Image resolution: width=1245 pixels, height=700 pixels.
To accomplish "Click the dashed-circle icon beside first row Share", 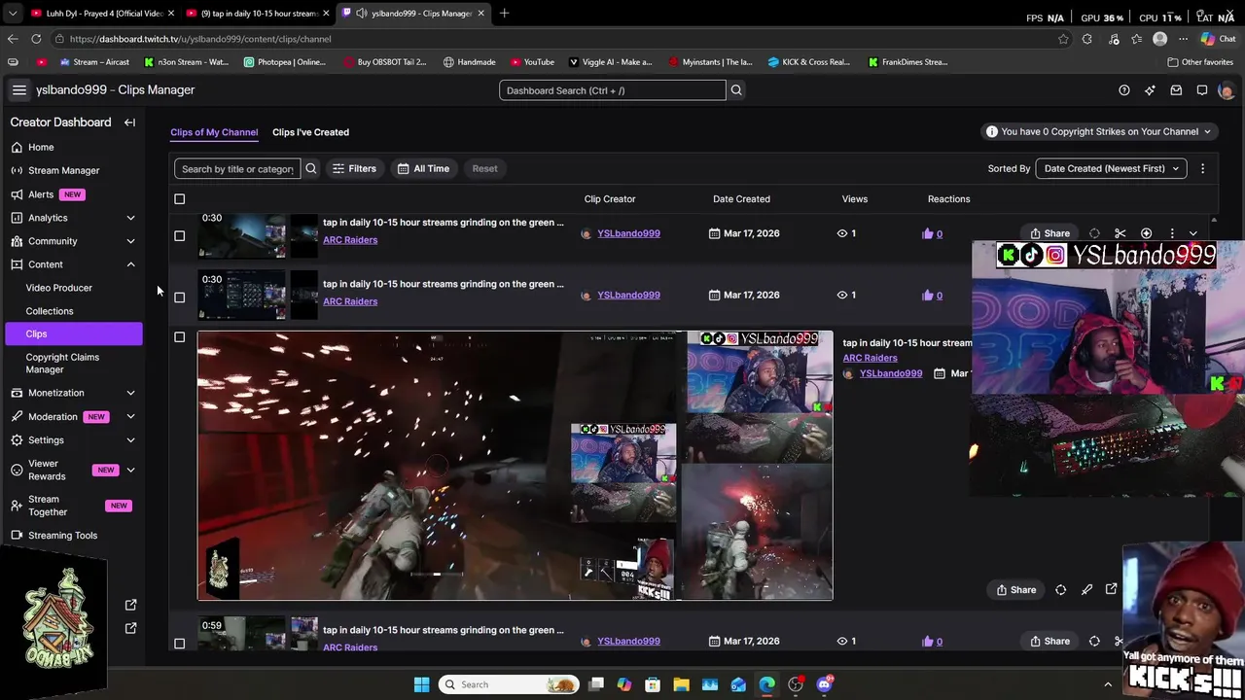I will (1094, 233).
